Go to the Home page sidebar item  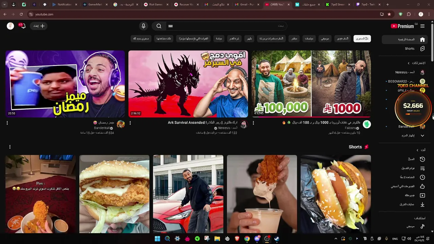click(x=405, y=39)
